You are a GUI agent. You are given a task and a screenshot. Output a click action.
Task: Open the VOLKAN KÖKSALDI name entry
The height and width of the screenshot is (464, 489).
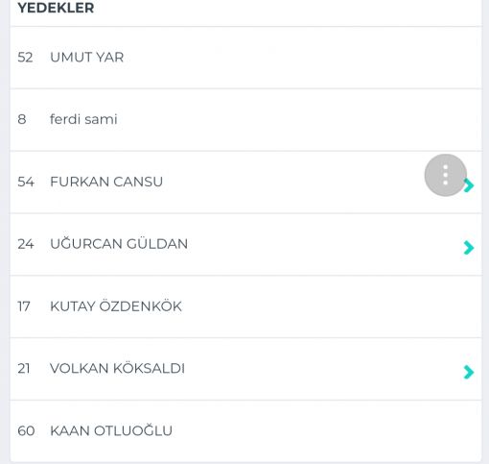pos(117,368)
